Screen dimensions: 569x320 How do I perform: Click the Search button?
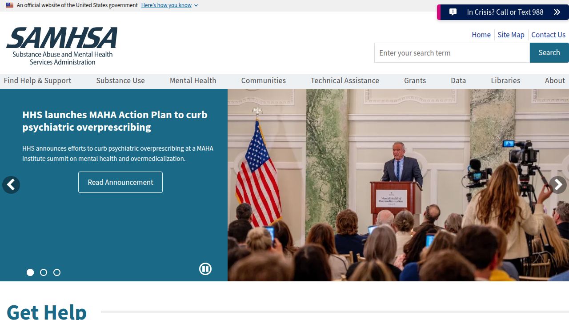[549, 52]
